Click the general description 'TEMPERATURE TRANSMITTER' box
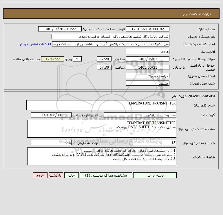The image size is (223, 215). [x=101, y=105]
